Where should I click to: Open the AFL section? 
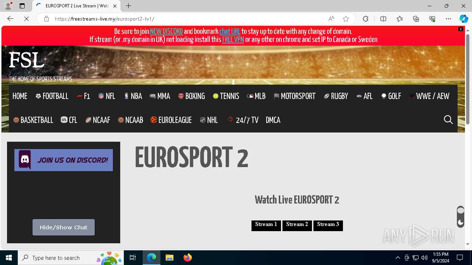pos(364,96)
